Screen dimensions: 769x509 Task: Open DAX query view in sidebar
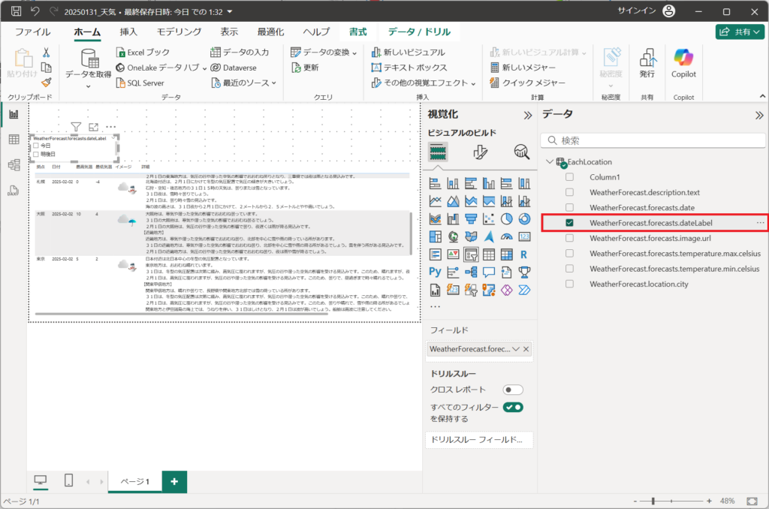click(x=14, y=191)
